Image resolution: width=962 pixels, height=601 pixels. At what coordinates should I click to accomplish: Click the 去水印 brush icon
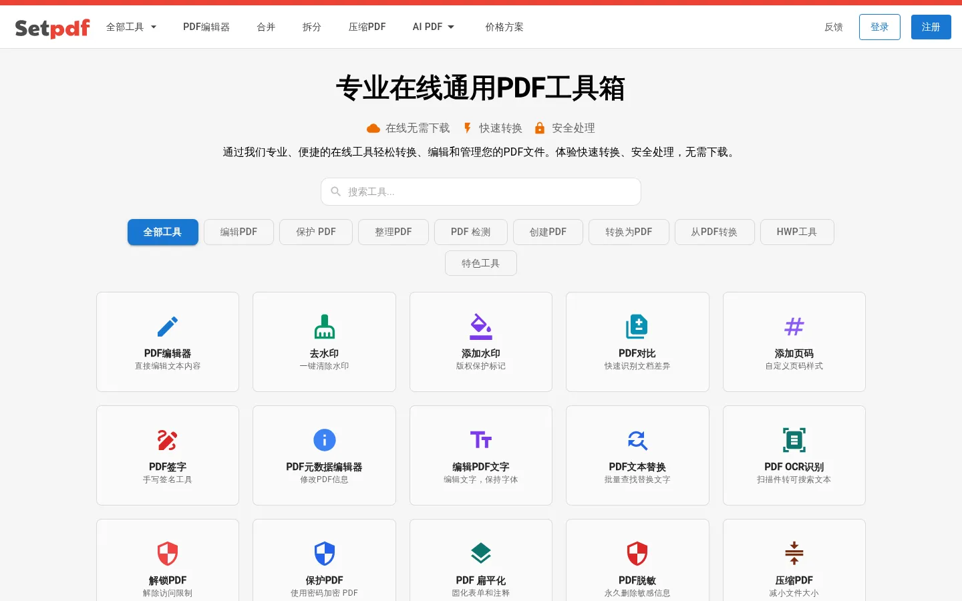(324, 327)
